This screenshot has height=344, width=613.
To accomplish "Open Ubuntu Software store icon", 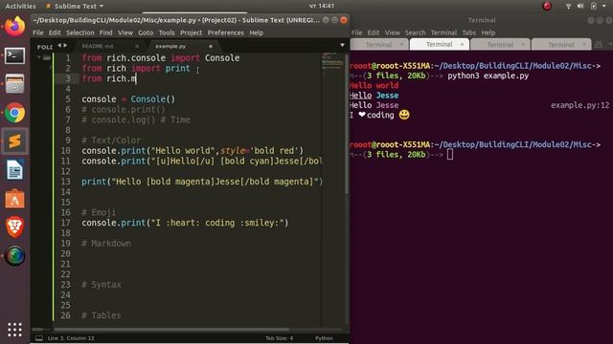I will 15,199.
